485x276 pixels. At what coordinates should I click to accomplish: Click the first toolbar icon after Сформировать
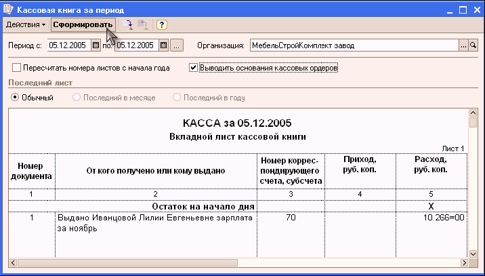tap(127, 24)
